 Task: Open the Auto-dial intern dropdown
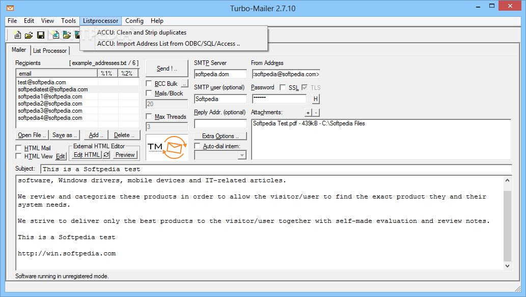[242, 155]
